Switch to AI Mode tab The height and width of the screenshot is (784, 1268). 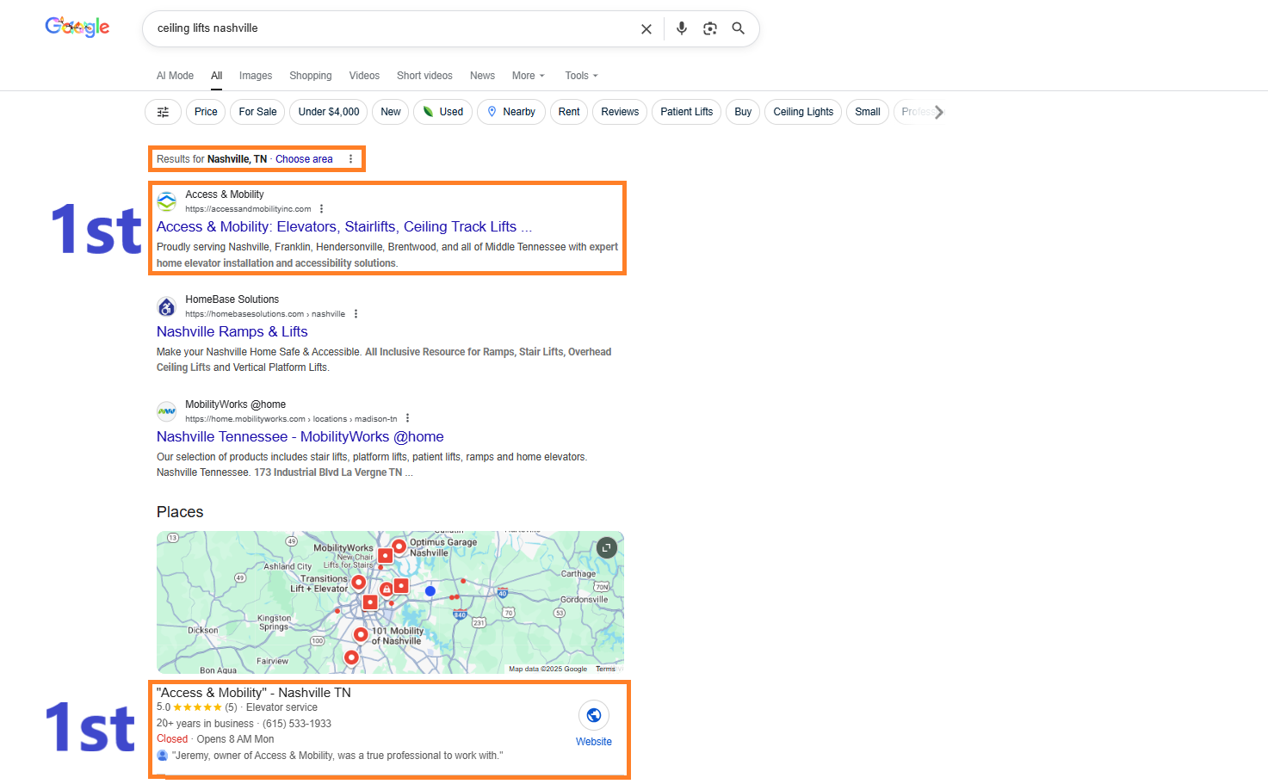pos(175,76)
